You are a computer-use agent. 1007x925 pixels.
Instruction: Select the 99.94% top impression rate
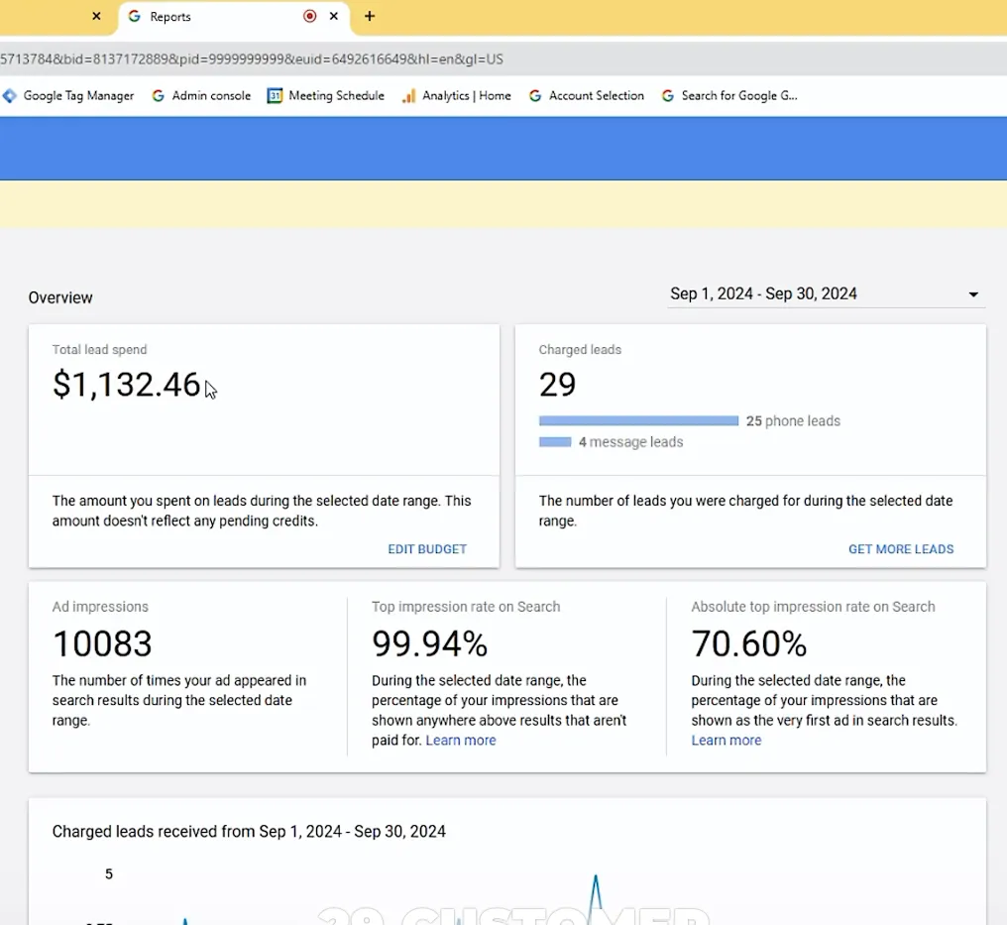pyautogui.click(x=429, y=643)
